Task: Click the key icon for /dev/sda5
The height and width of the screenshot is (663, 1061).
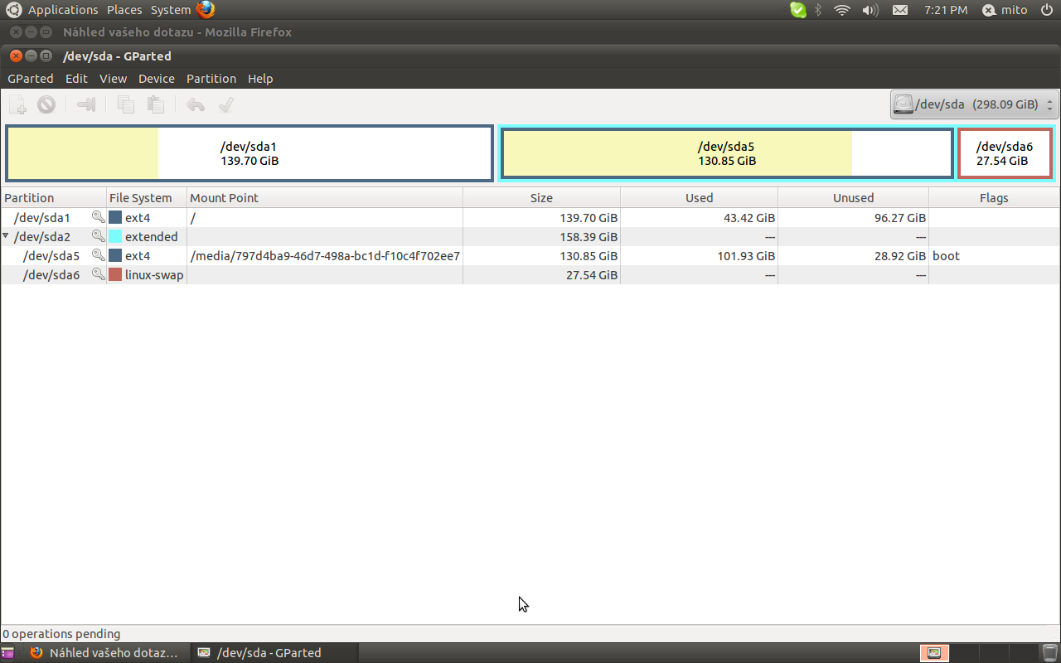Action: pos(99,255)
